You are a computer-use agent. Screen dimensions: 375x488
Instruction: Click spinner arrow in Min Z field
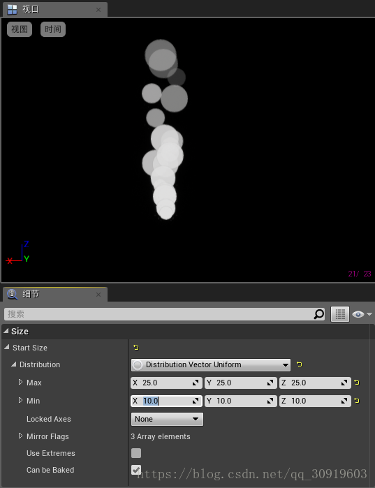[344, 401]
